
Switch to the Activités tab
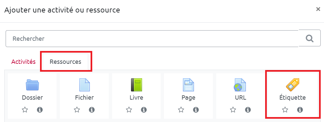coord(23,62)
